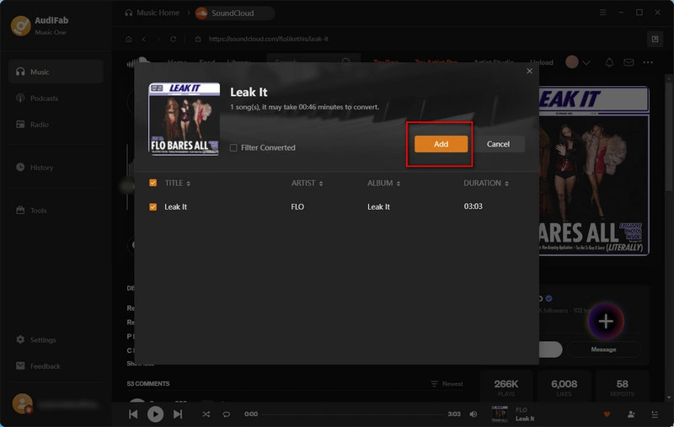Open Music section in sidebar

click(x=56, y=72)
